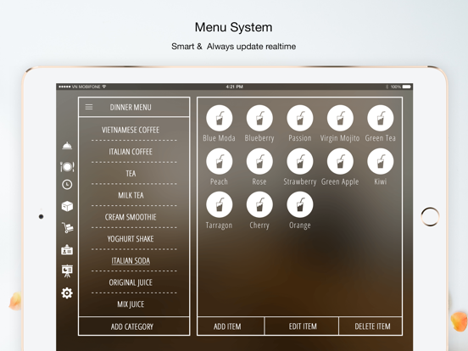The image size is (468, 351).
Task: Tap the battery indicator in status bar
Action: 406,86
